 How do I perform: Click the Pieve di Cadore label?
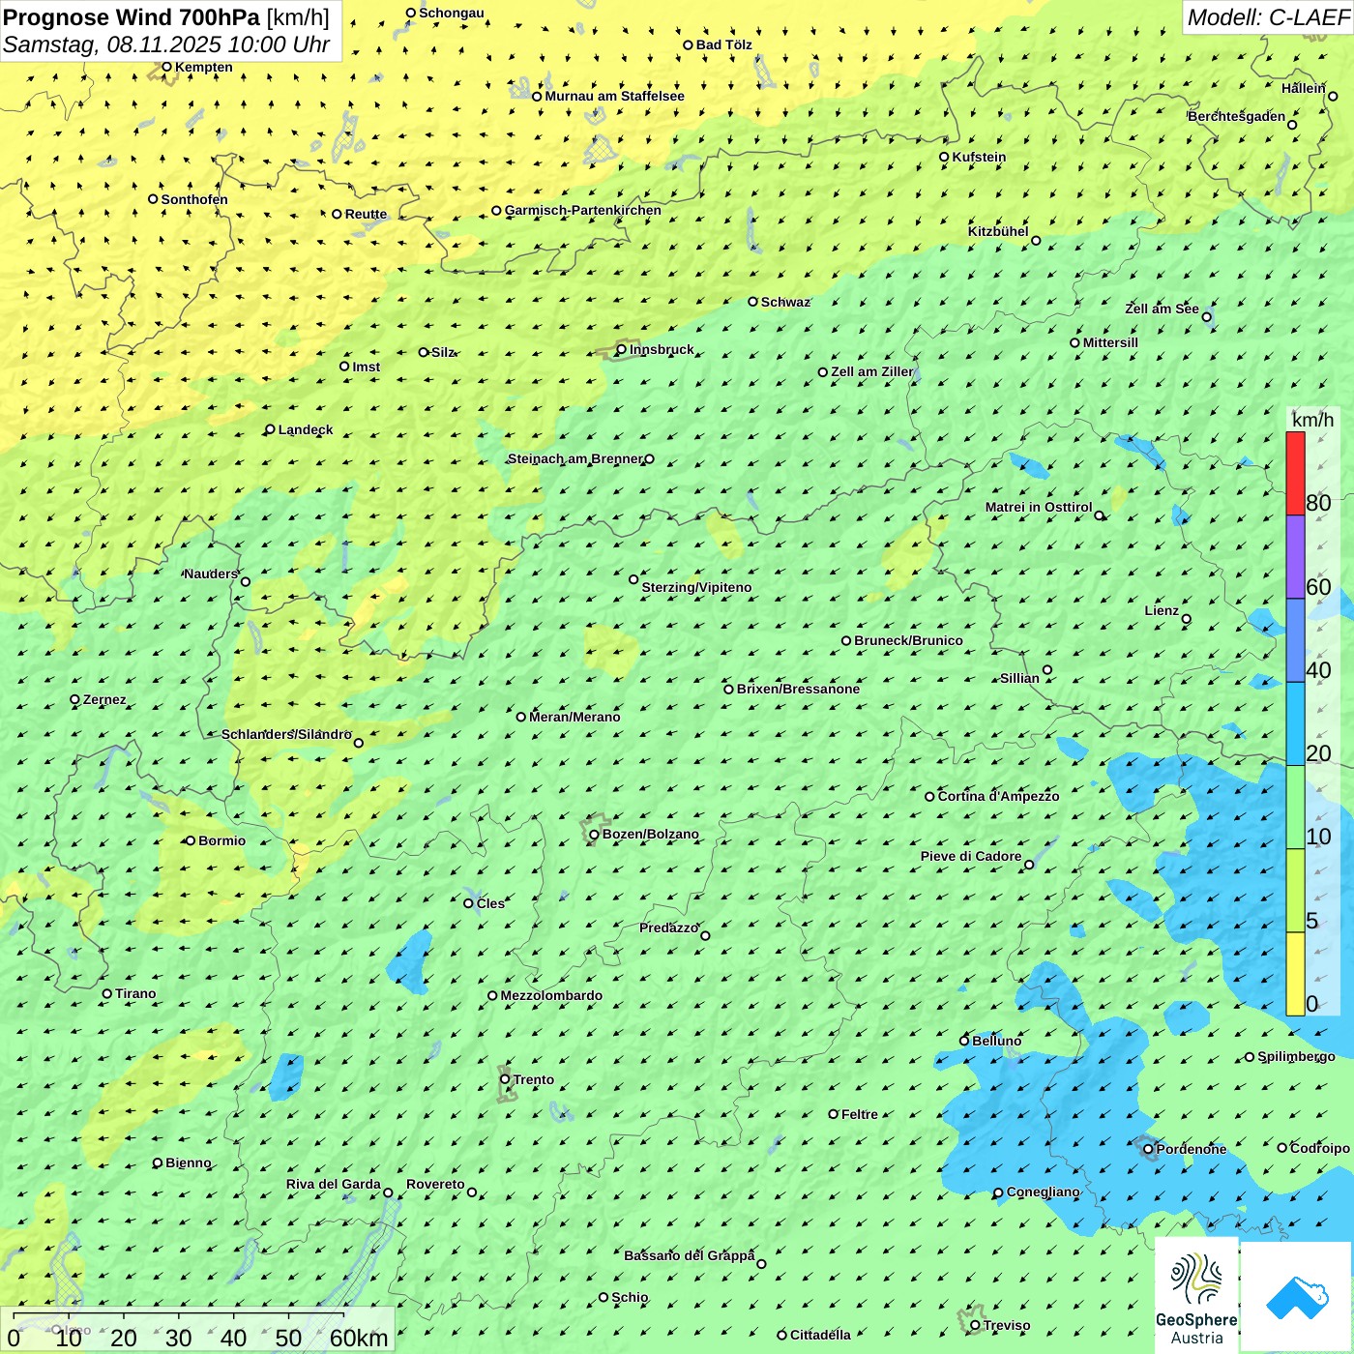pyautogui.click(x=971, y=856)
